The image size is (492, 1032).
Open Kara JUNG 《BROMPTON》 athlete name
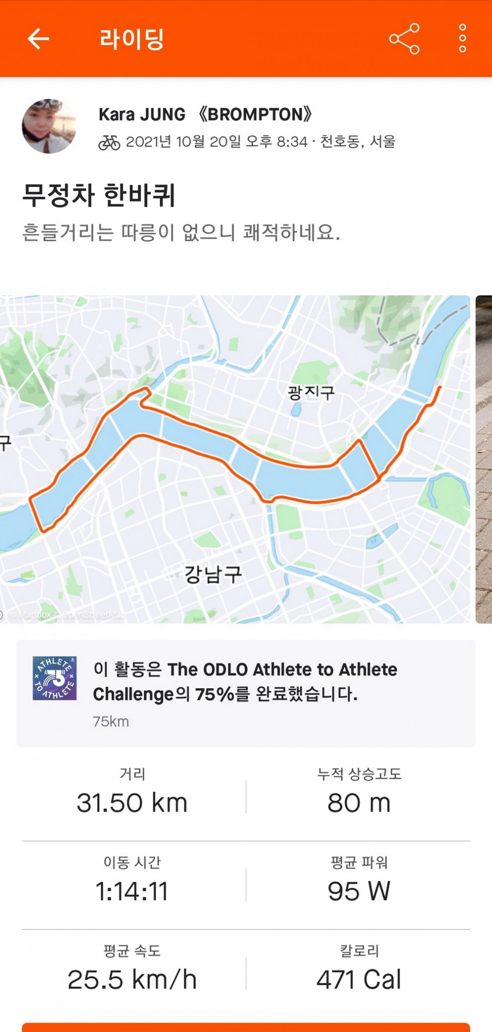click(205, 114)
